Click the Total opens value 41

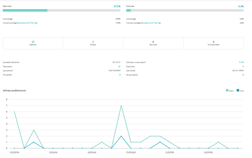click(x=119, y=67)
